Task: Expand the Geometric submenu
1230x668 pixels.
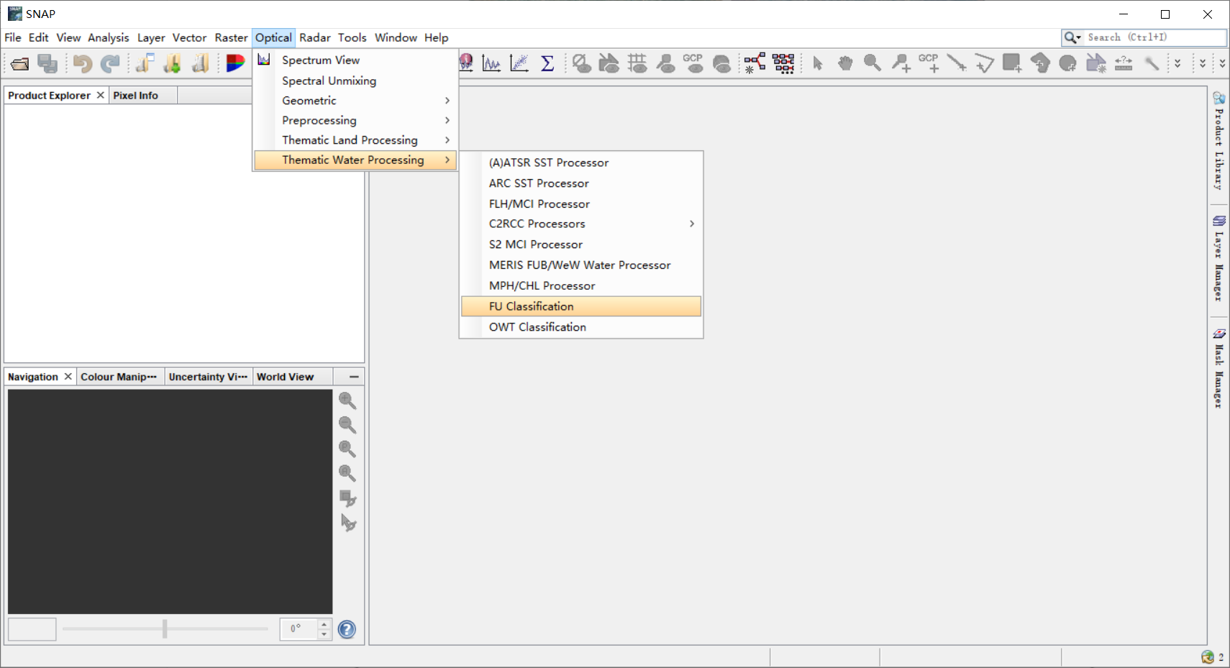Action: tap(355, 101)
